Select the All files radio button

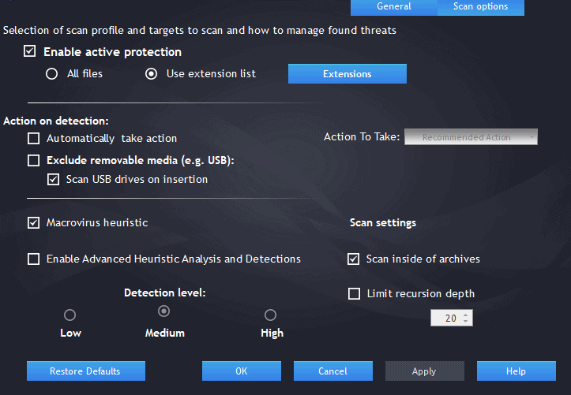click(x=51, y=74)
